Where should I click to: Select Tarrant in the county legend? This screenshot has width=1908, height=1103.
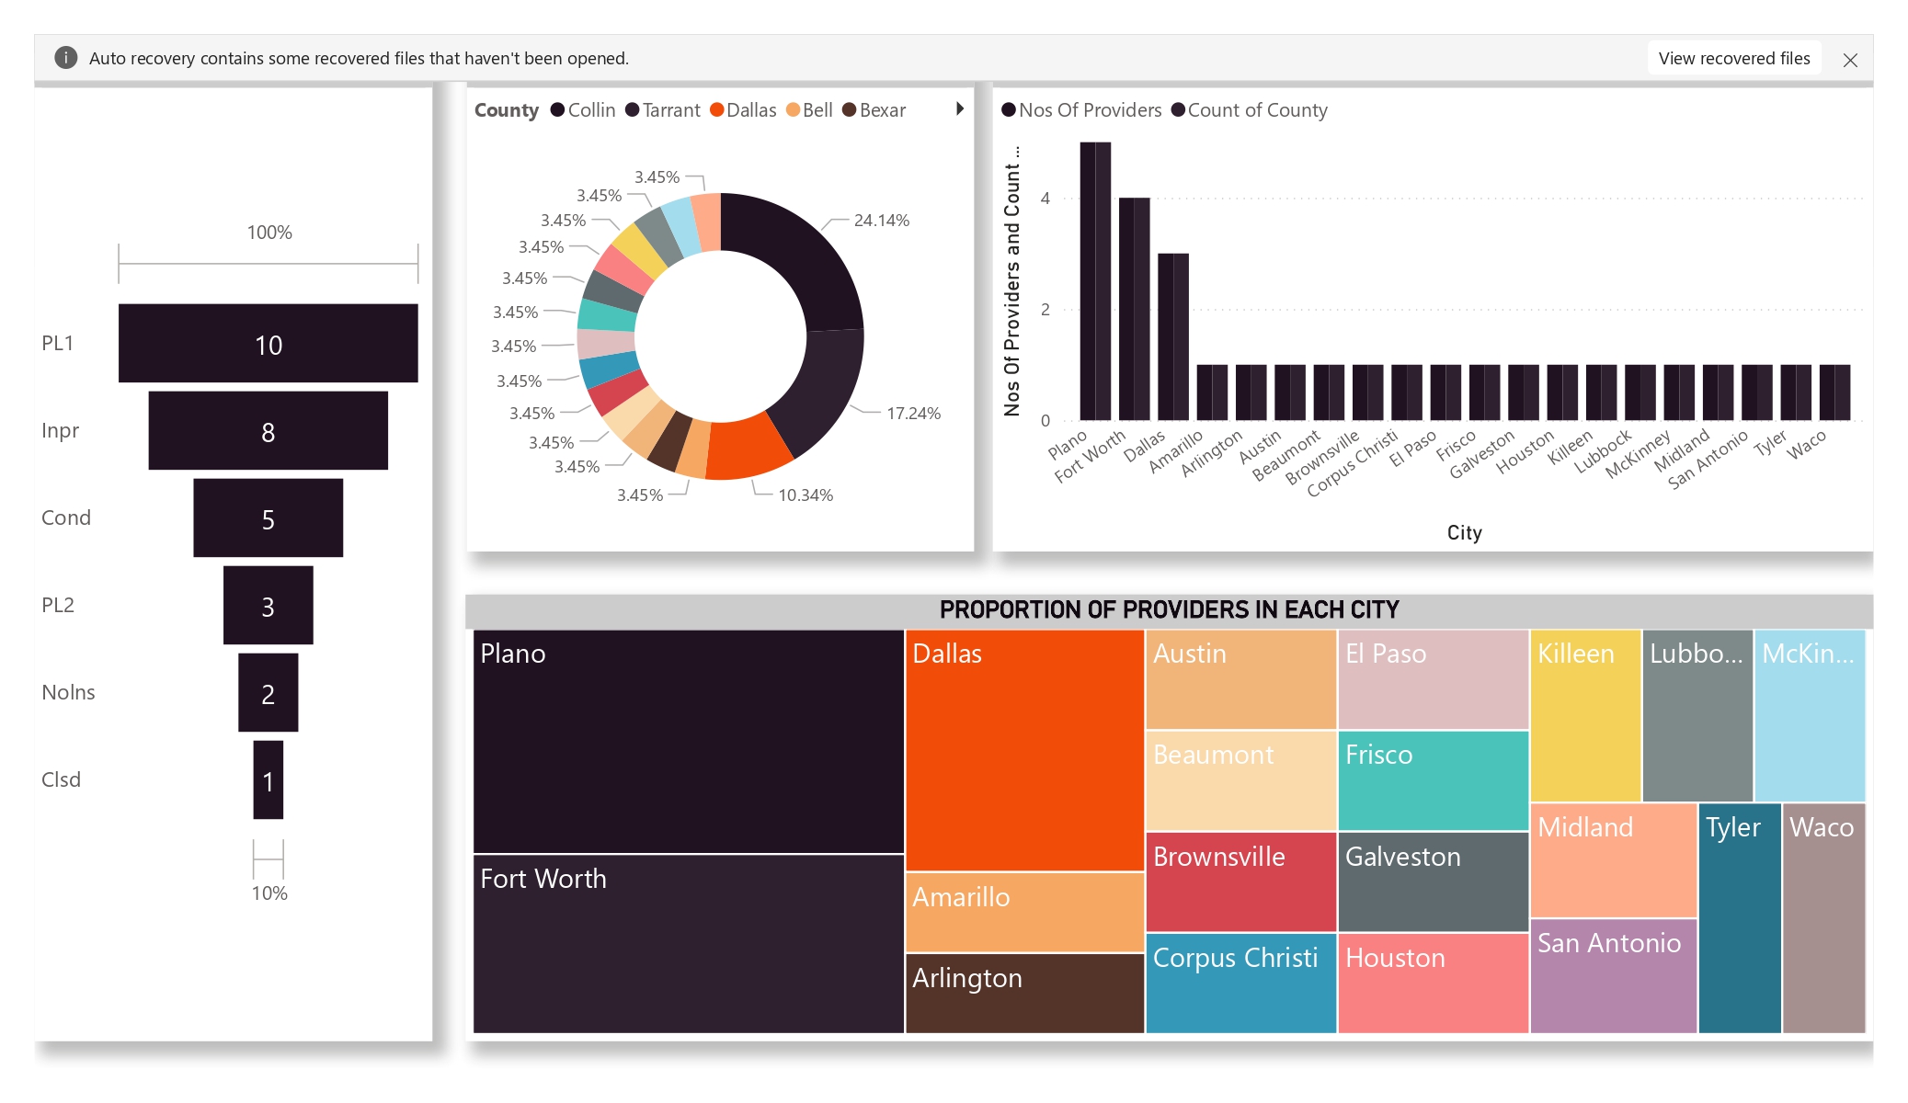670,110
